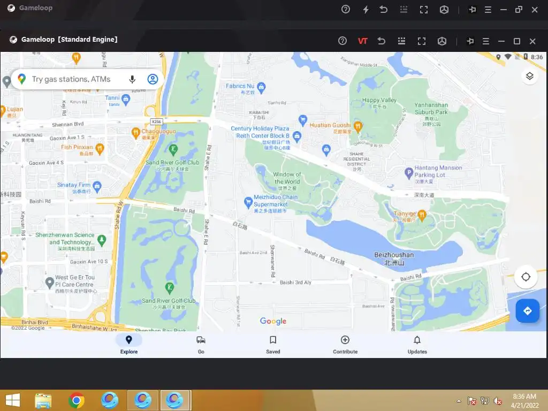The width and height of the screenshot is (548, 411).
Task: Click the hexagon icon in Standard Engine toolbar
Action: click(442, 41)
